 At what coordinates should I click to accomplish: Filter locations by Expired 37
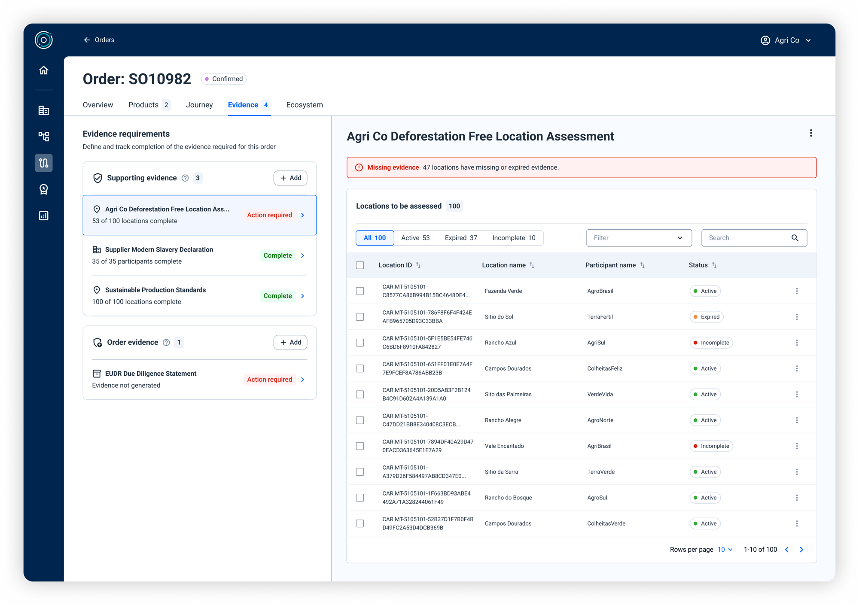(461, 238)
